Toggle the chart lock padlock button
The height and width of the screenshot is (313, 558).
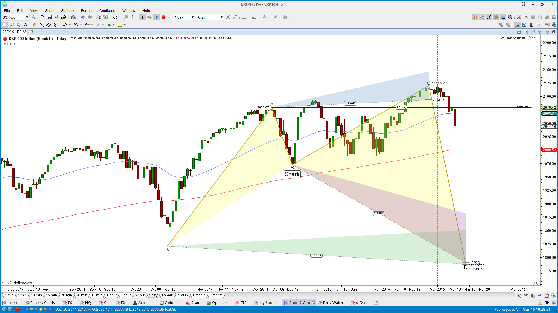496,17
